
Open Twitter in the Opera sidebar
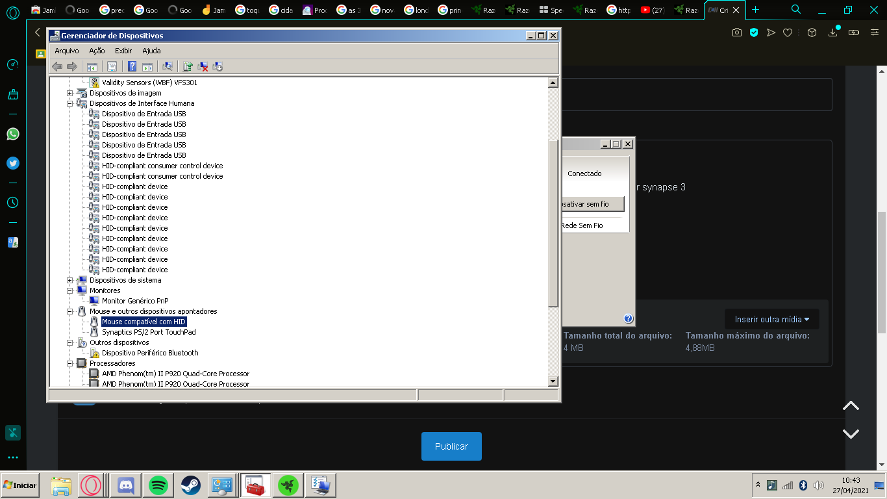click(13, 163)
